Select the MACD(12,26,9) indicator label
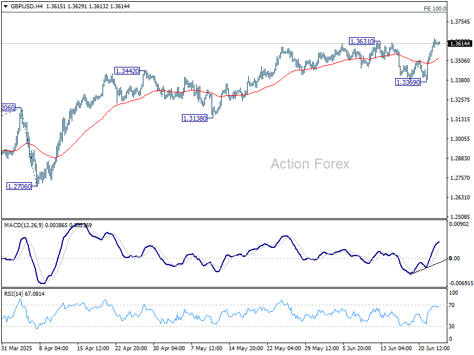Image resolution: width=474 pixels, height=355 pixels. coord(24,225)
